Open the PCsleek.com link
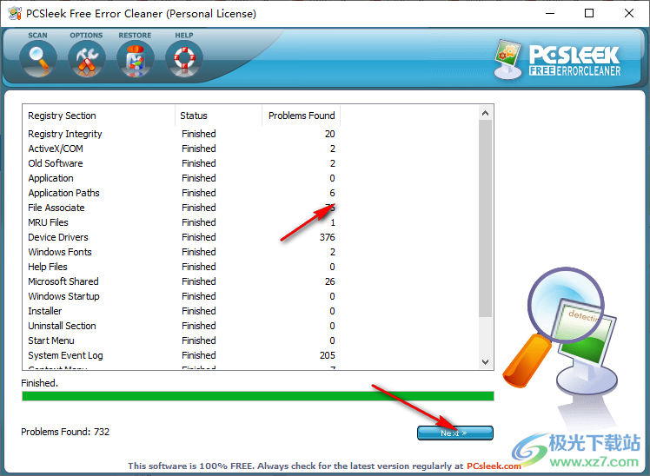 (494, 466)
